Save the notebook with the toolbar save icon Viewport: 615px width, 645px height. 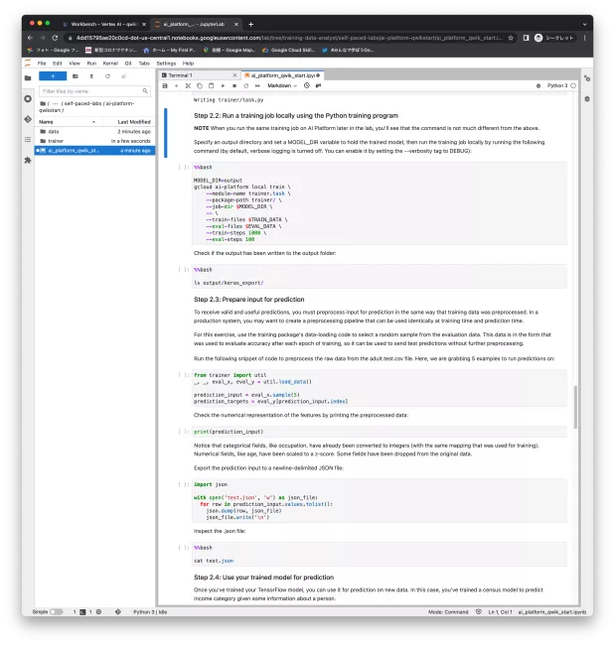pos(167,86)
